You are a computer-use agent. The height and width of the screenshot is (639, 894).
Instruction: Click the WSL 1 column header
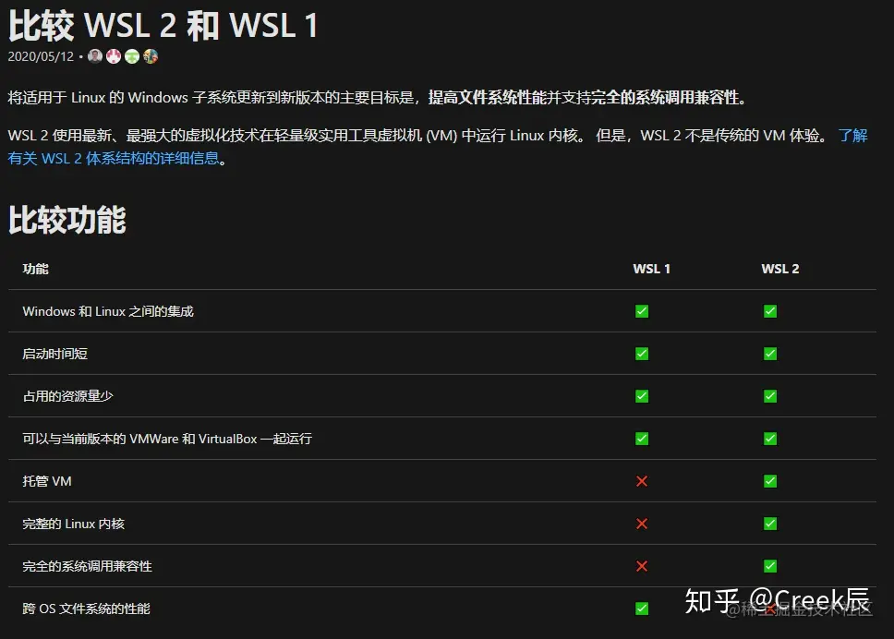652,269
